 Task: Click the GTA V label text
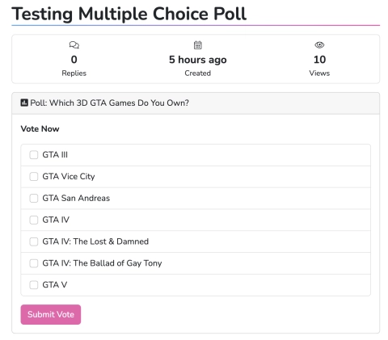(x=55, y=285)
